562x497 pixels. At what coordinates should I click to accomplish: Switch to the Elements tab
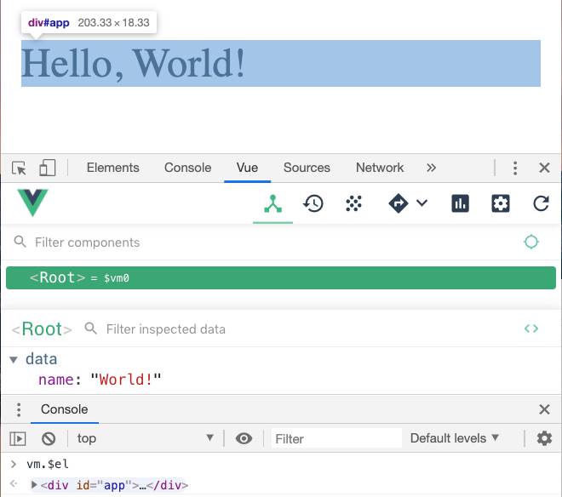tap(112, 168)
